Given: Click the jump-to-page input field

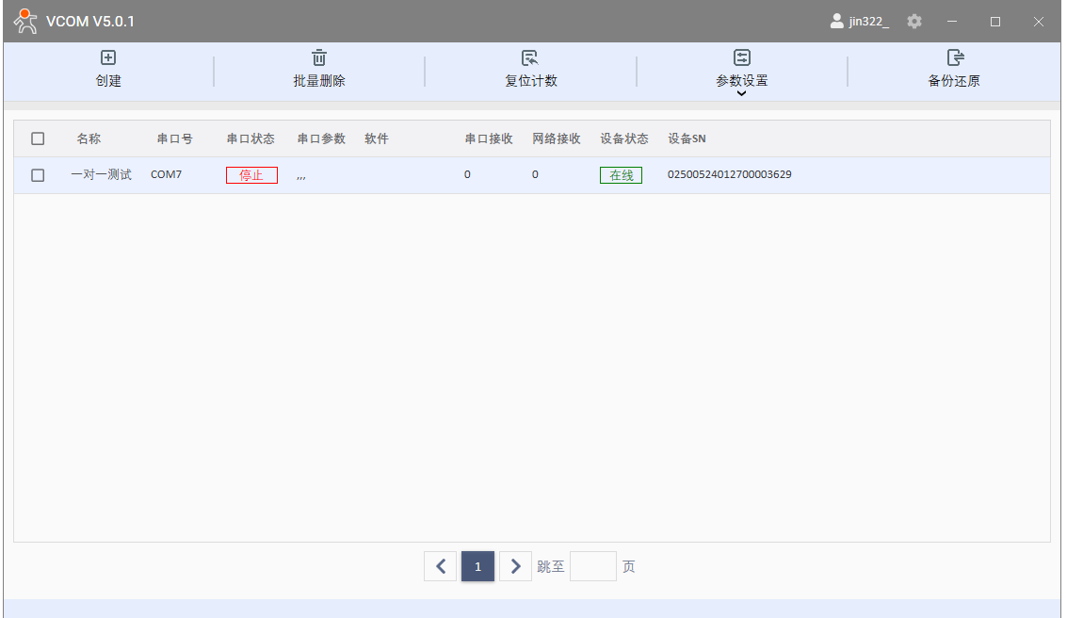Looking at the screenshot, I should pos(593,566).
